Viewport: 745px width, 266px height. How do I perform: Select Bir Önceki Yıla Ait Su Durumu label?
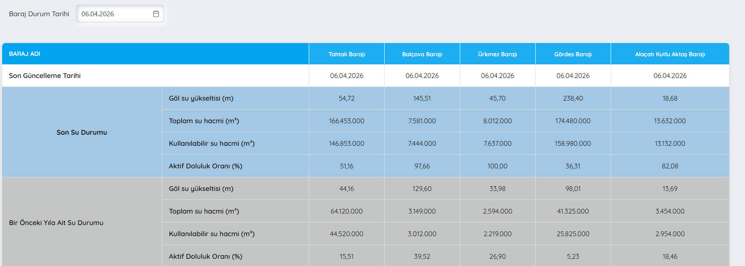[56, 223]
